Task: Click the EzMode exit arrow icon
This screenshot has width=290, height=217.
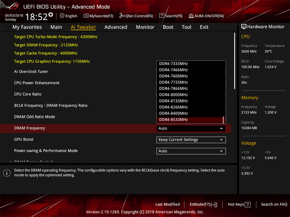Action: click(x=214, y=205)
